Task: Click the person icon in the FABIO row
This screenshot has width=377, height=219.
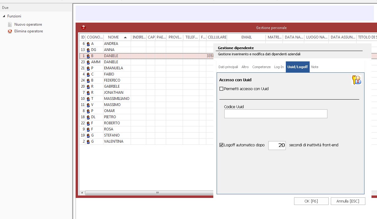Action: point(88,75)
